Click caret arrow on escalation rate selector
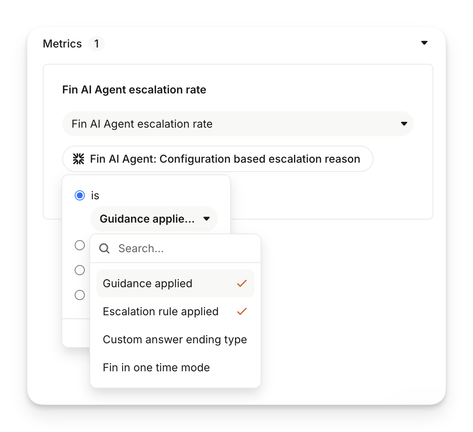Image resolution: width=473 pixels, height=432 pixels. click(x=404, y=124)
